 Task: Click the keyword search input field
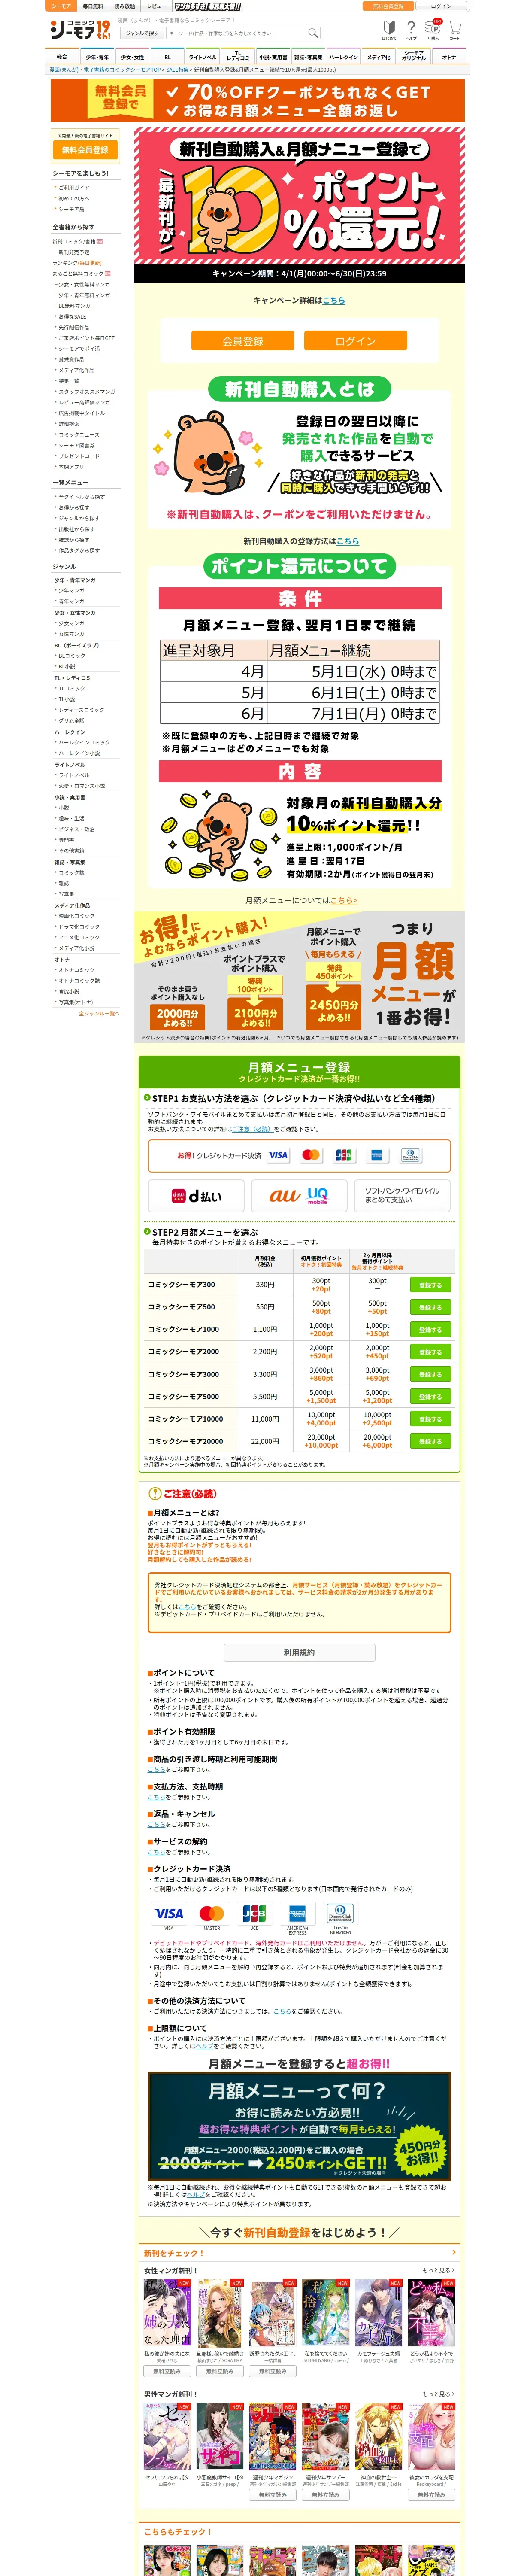(235, 33)
